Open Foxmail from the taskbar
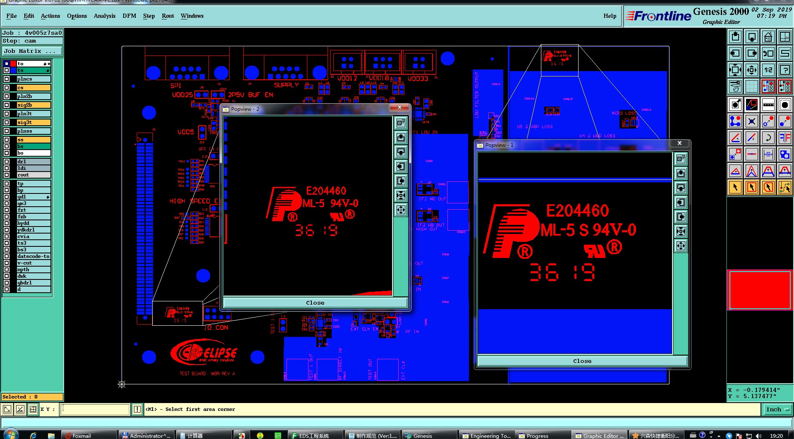Screen dimensions: 794x439 89,435
